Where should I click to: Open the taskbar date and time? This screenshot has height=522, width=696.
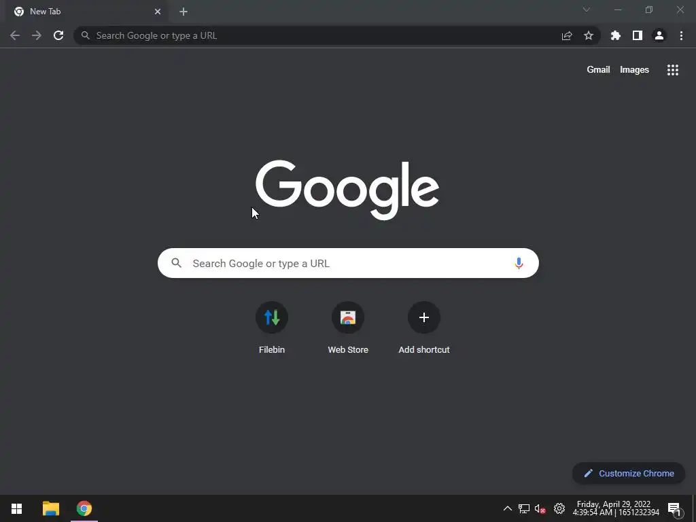(x=616, y=508)
